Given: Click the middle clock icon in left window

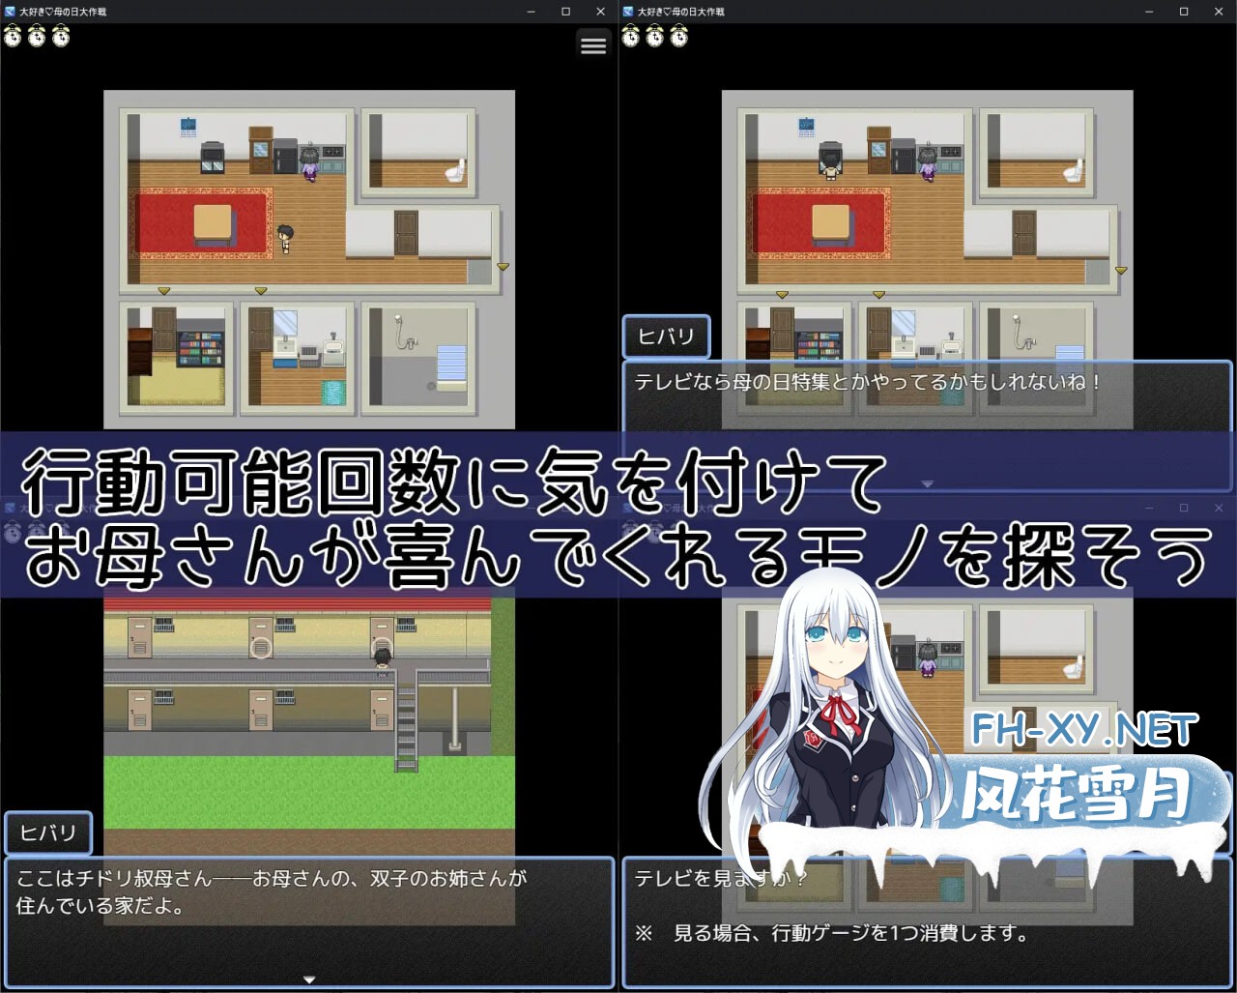Looking at the screenshot, I should pos(37,37).
